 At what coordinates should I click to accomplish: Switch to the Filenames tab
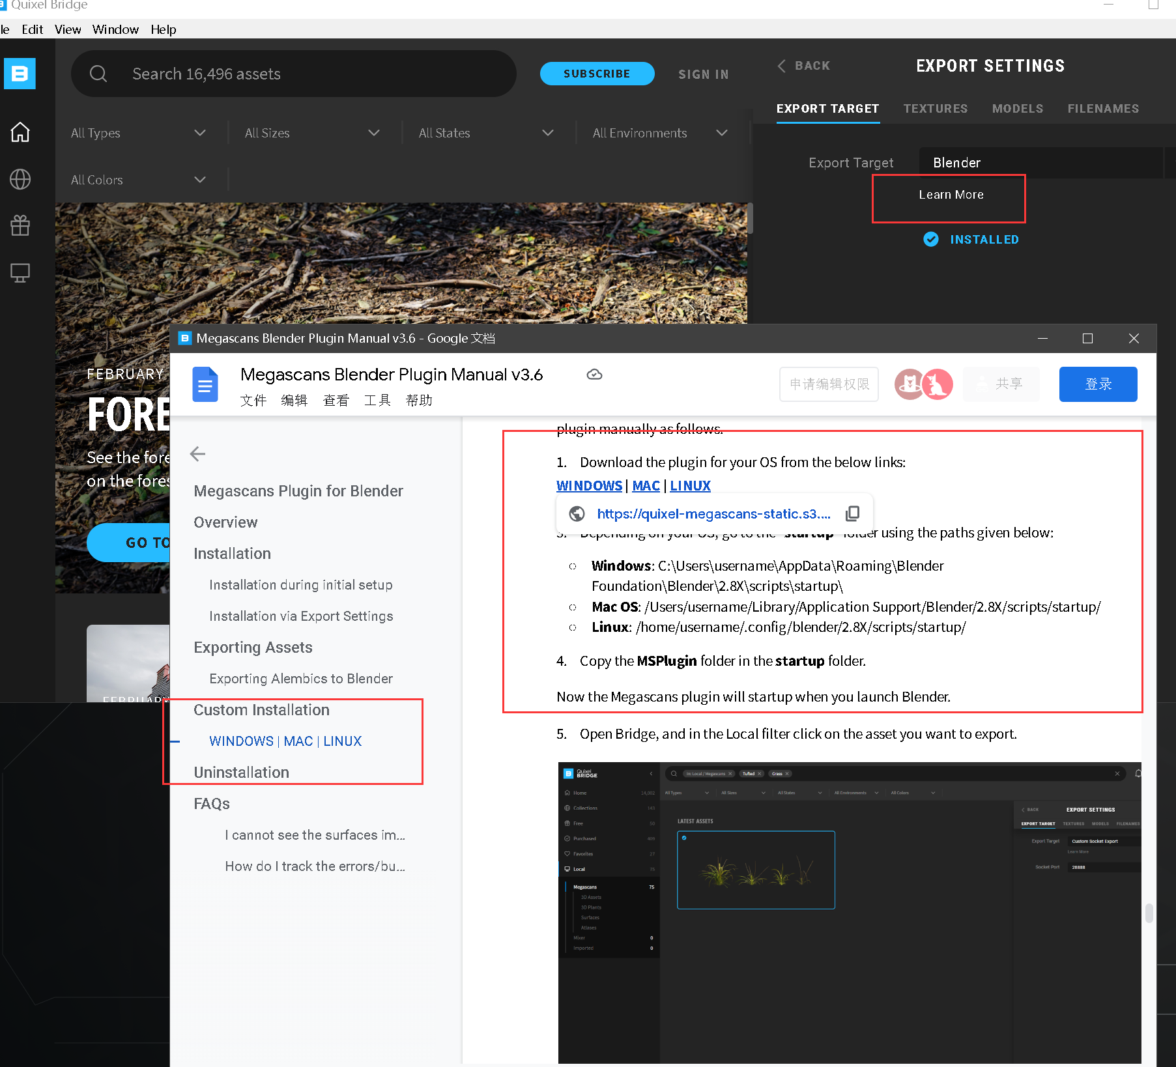(x=1103, y=109)
